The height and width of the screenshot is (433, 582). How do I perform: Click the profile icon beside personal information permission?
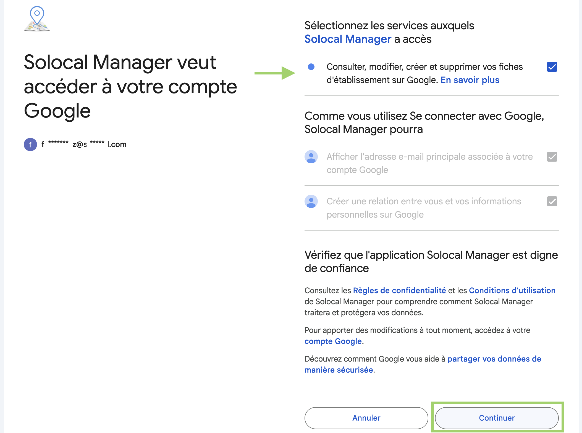[311, 201]
